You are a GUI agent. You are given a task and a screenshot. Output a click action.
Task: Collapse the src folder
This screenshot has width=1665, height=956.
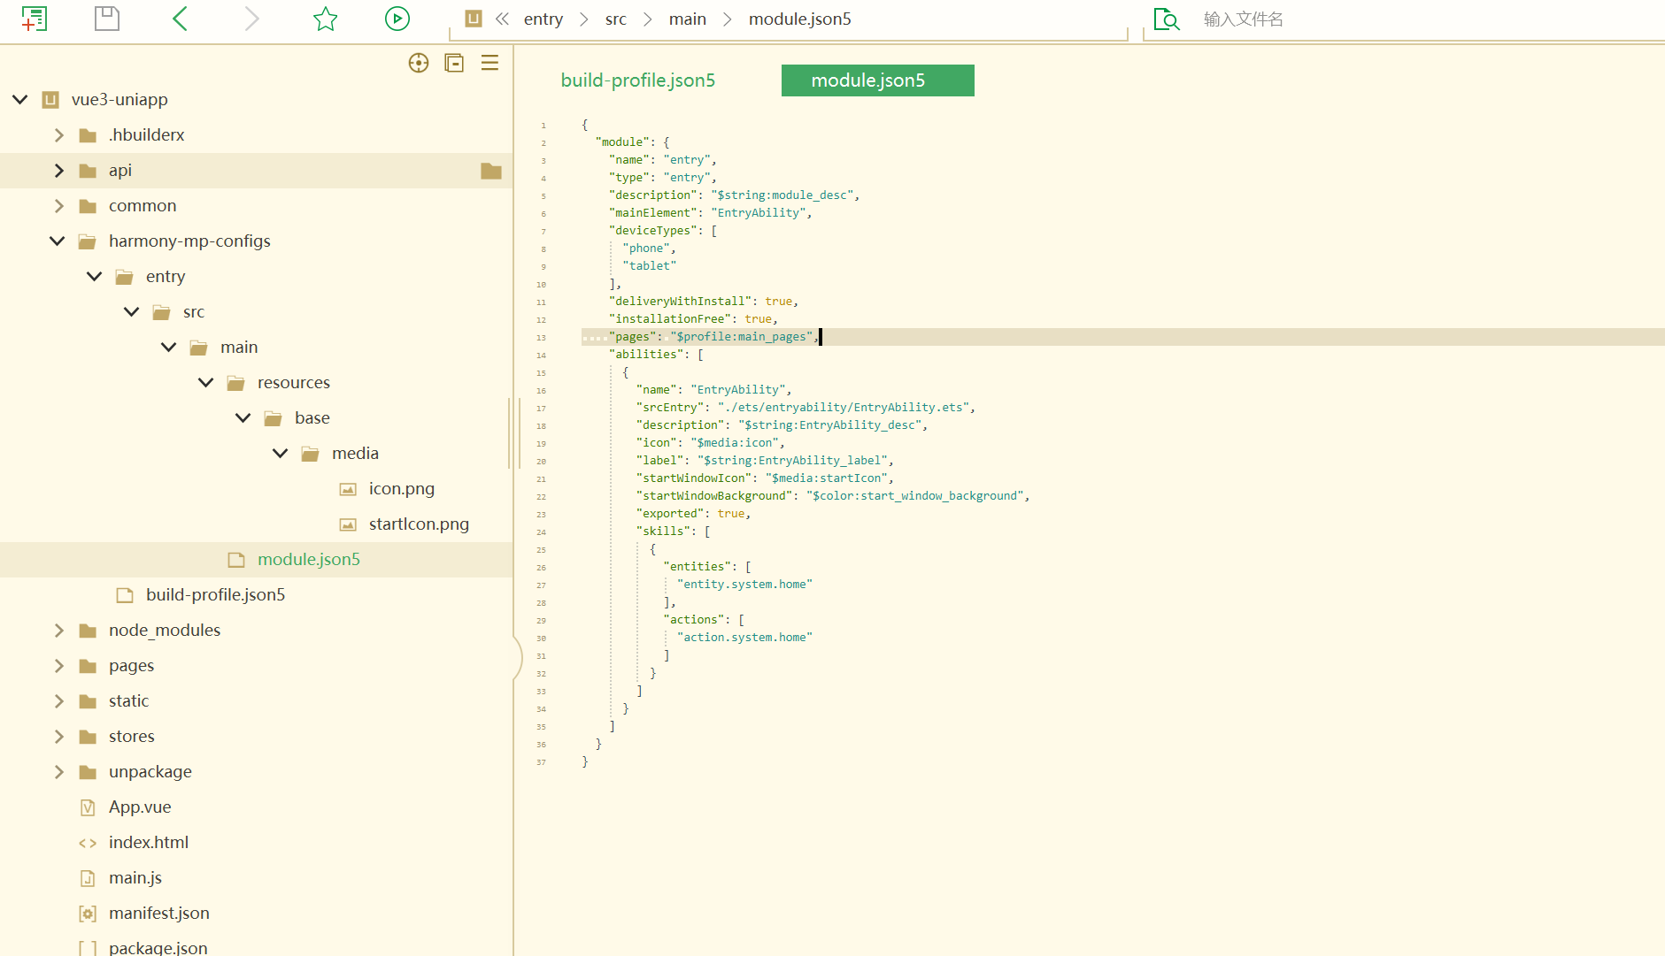tap(132, 311)
